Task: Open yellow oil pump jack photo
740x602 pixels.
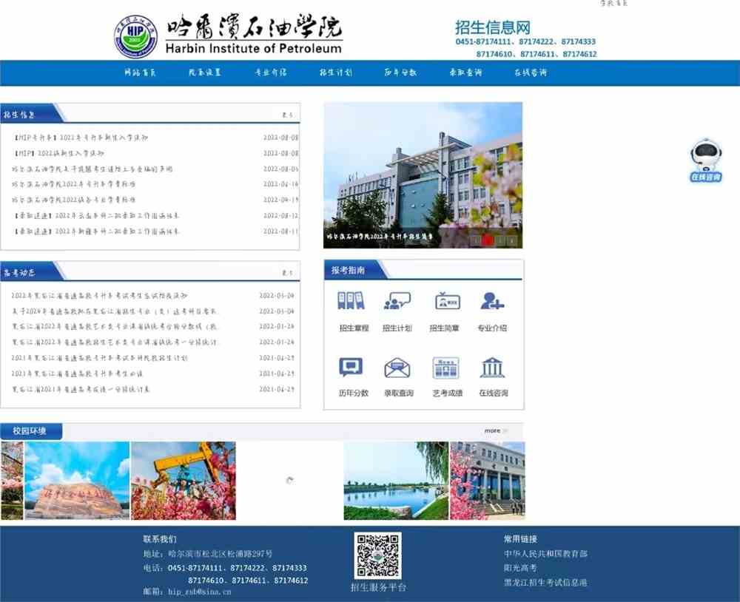Action: pos(183,481)
